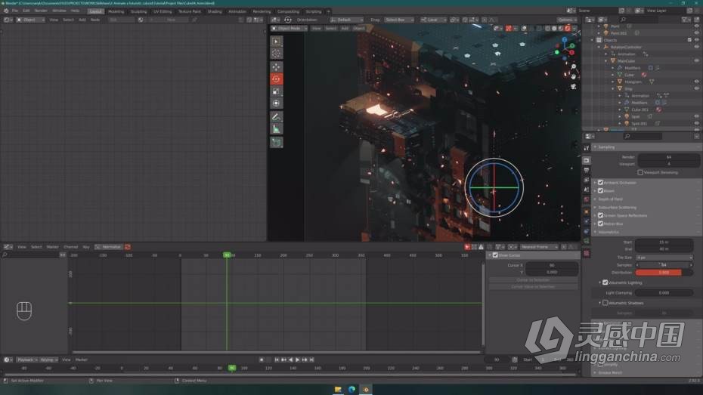Select the Cursor tool in viewport toolbar
Screen dimensions: 703x395
pos(277,54)
